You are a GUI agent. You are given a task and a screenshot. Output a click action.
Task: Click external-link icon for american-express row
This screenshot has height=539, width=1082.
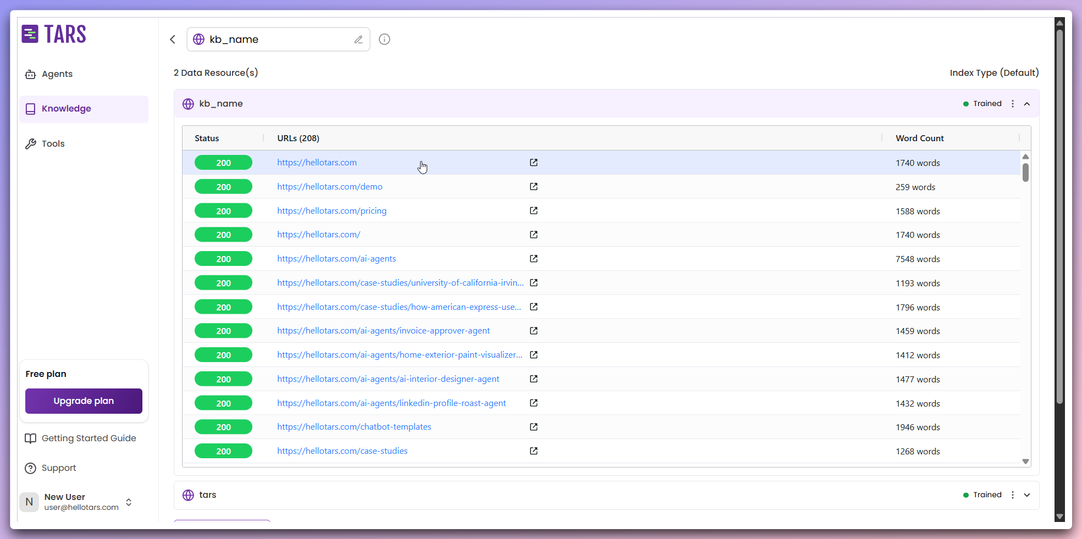tap(533, 307)
